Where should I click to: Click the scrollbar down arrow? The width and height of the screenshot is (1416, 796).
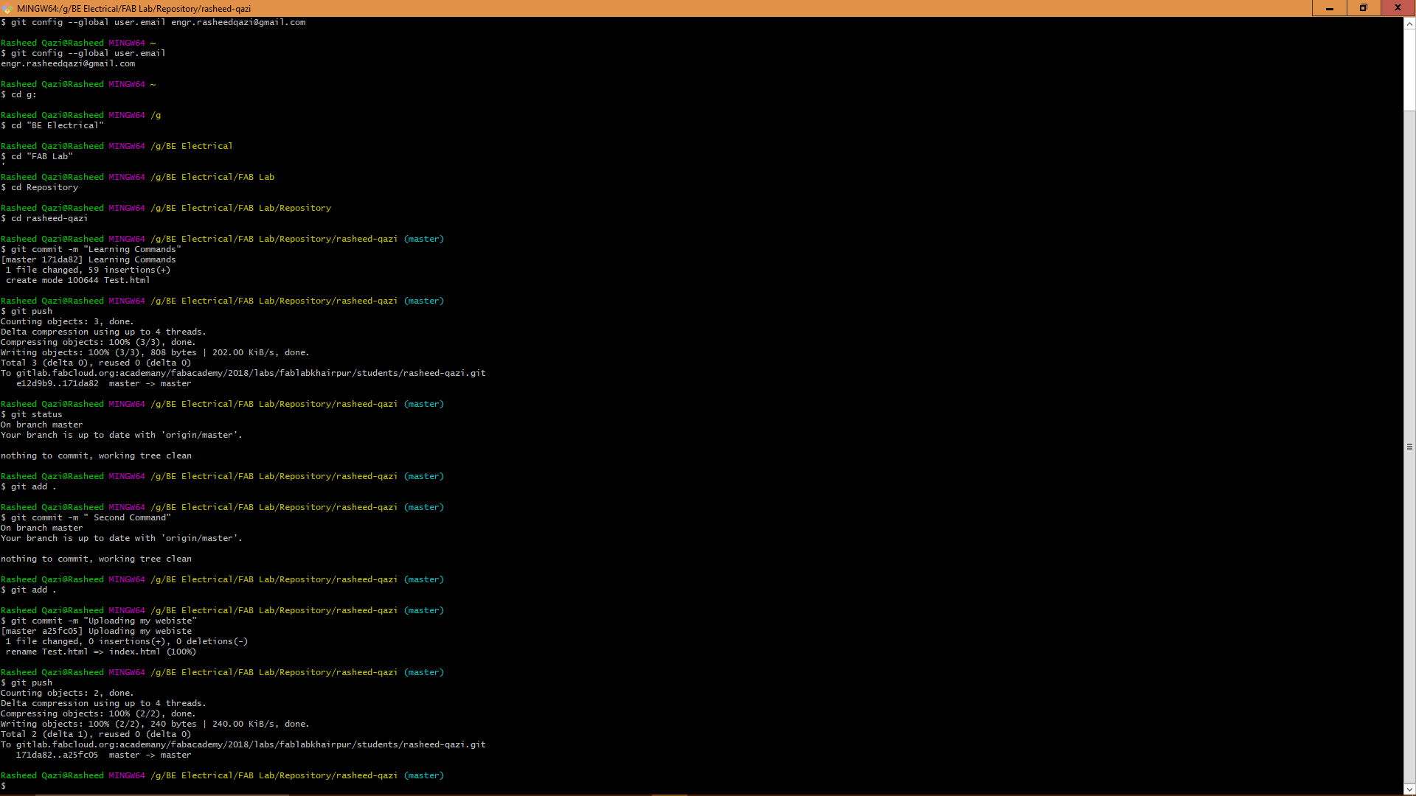click(1409, 789)
